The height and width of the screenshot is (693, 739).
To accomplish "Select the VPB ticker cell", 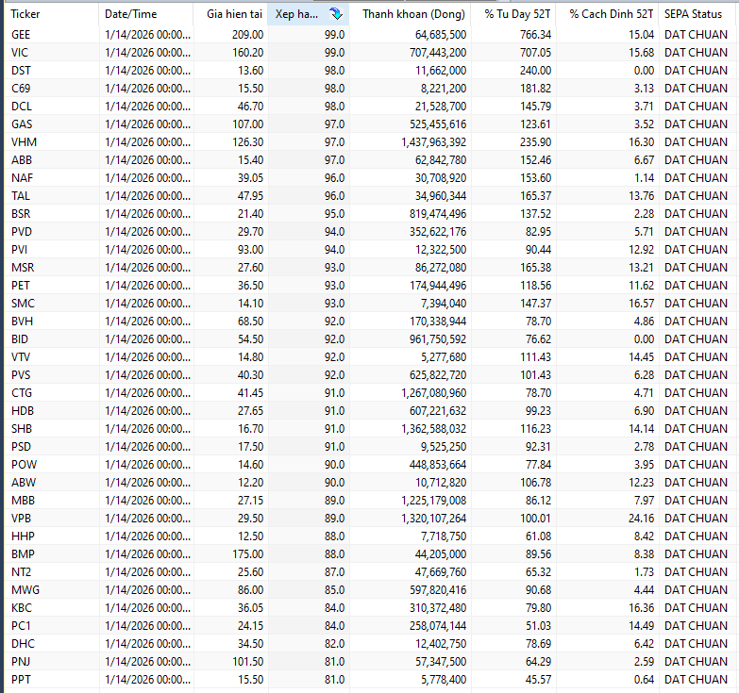I will pos(21,518).
